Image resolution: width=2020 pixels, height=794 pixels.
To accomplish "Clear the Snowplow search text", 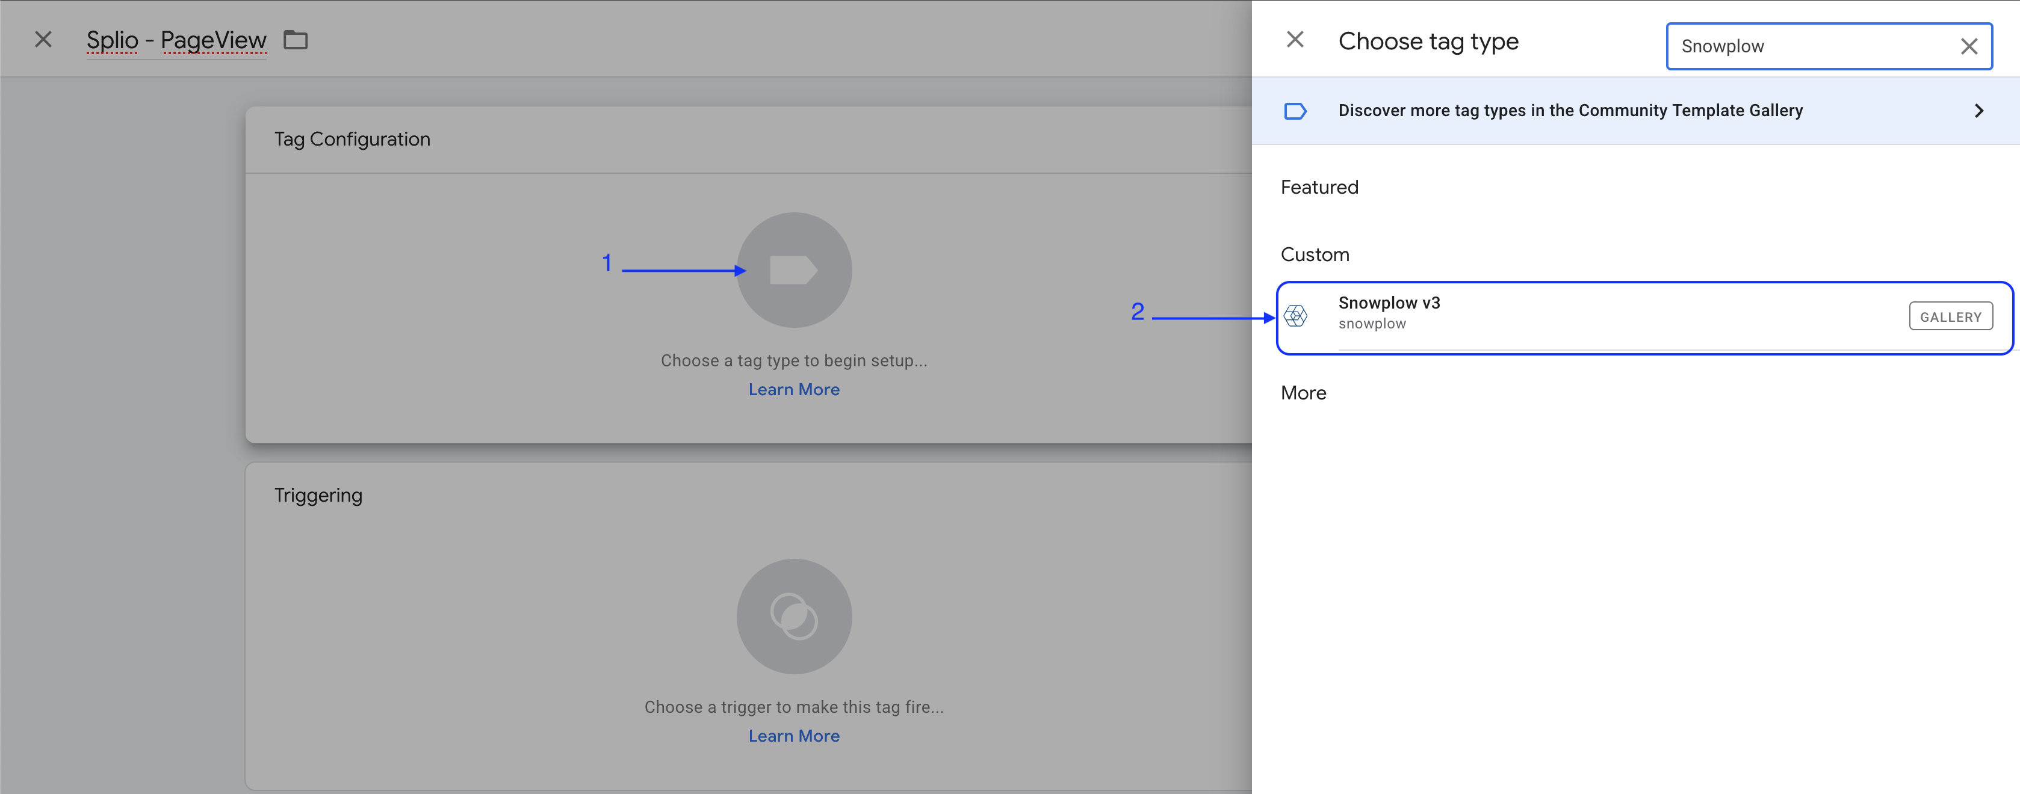I will pyautogui.click(x=1968, y=47).
